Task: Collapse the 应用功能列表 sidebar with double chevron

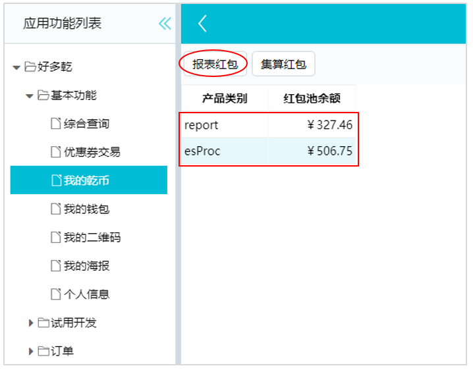Action: (x=165, y=24)
